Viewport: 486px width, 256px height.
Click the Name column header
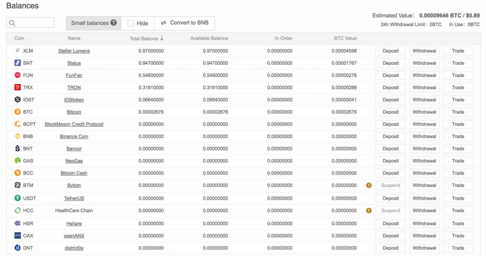(74, 38)
